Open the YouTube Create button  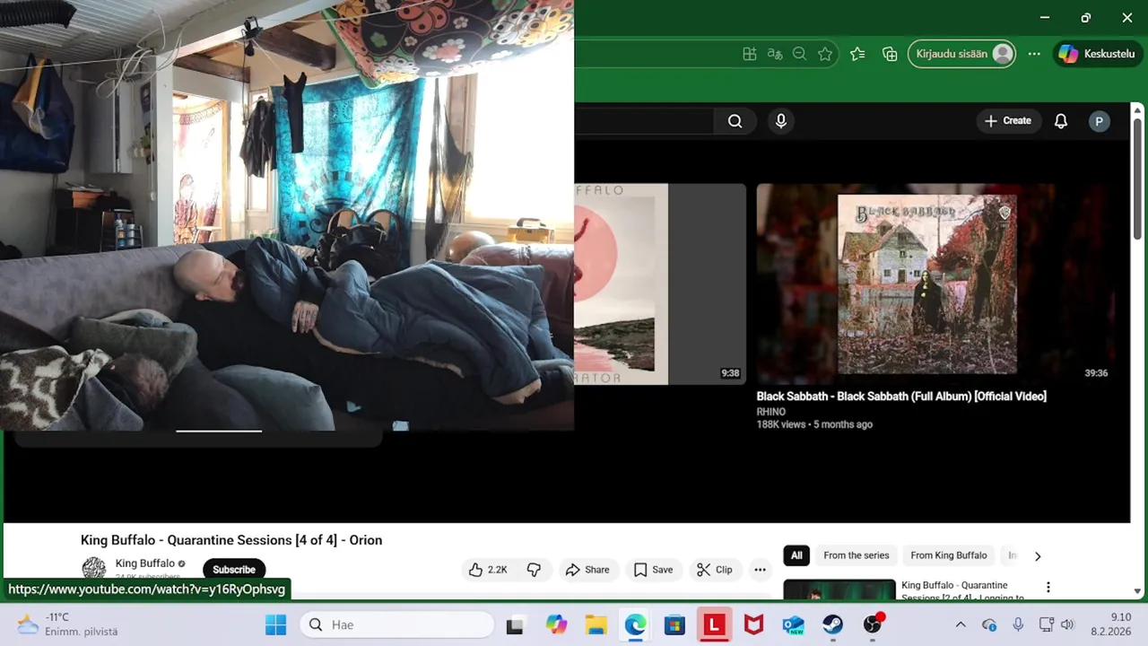pos(1008,121)
